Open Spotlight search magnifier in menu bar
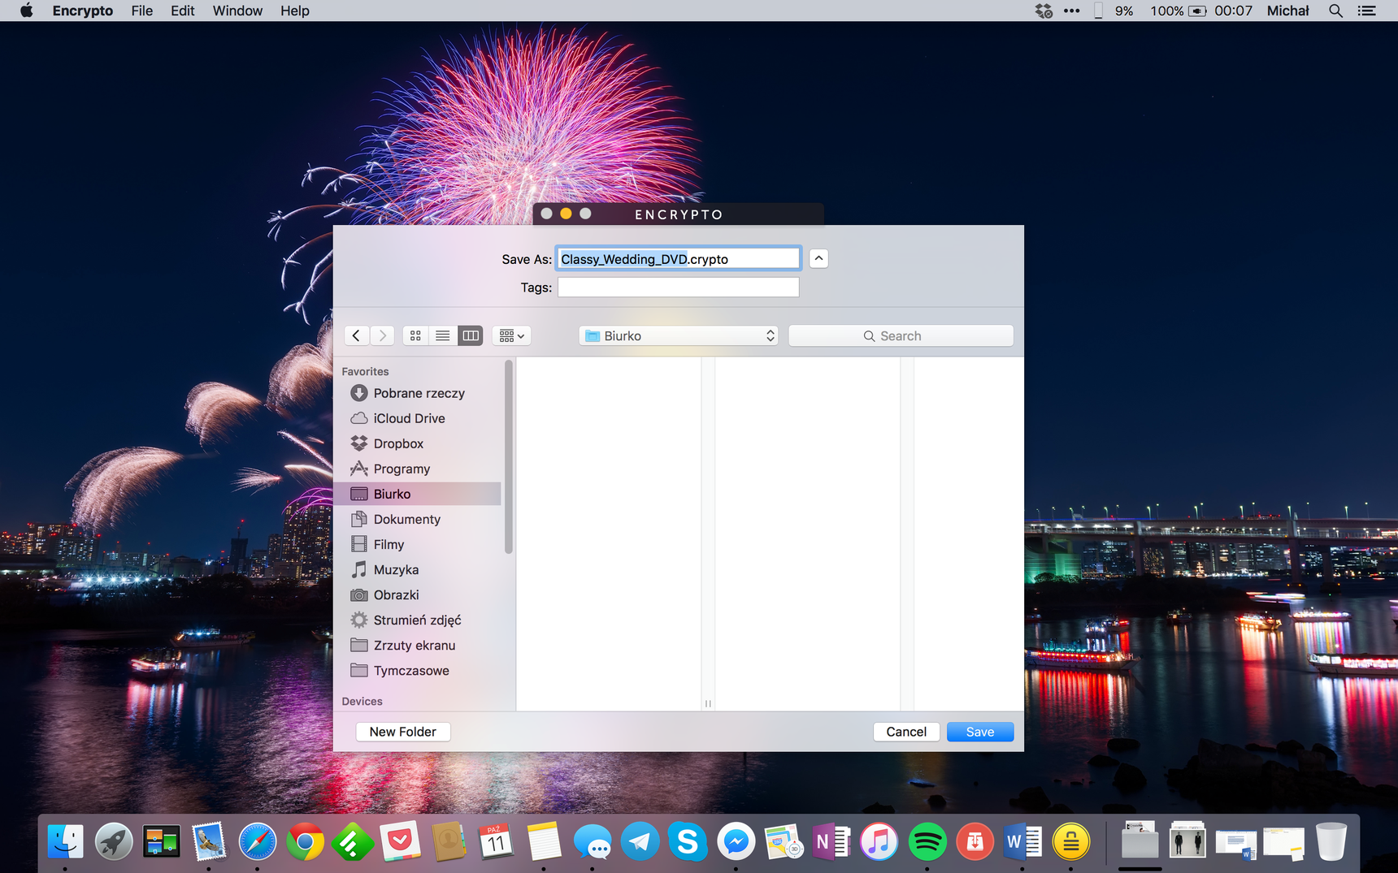This screenshot has height=873, width=1398. click(1335, 11)
